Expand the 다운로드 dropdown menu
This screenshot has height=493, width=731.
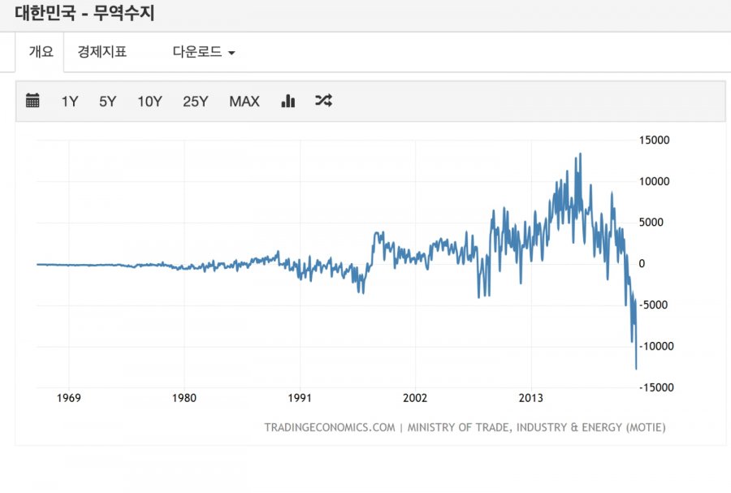[204, 52]
